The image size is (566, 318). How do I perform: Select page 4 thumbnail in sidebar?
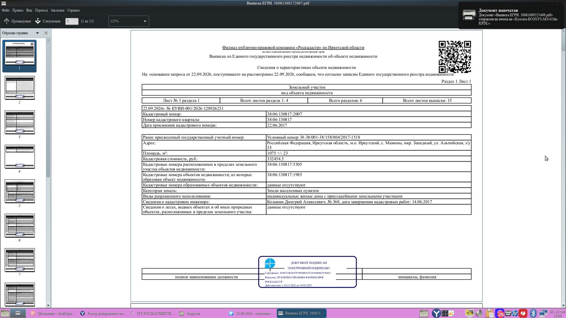(20, 156)
